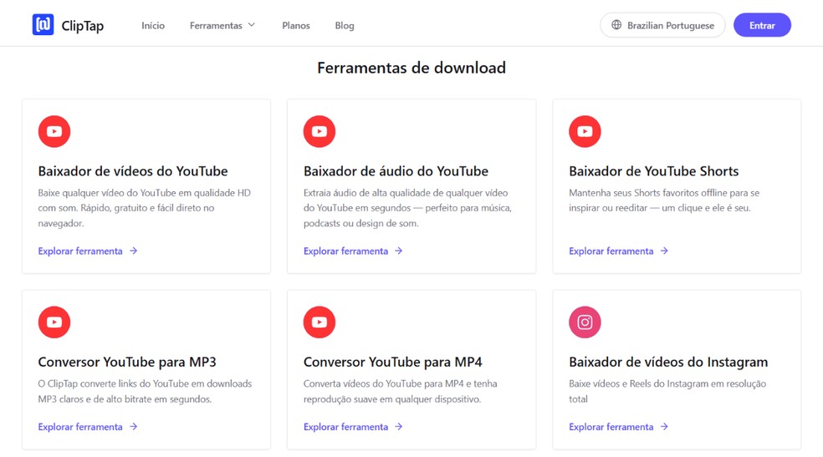Viewport: 823px width, 457px height.
Task: Click description starting 'Baixe qualquer vídeo do YouTube'
Action: pyautogui.click(x=145, y=208)
